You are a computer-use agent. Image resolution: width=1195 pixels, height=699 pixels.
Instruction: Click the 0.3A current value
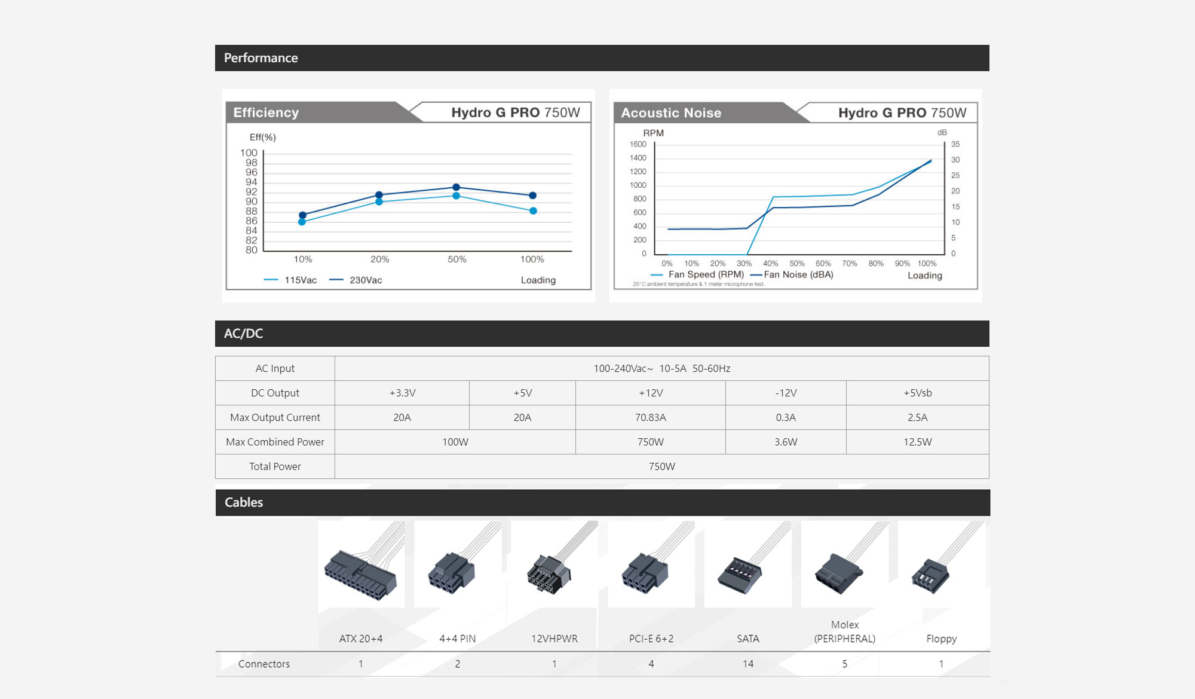pos(786,417)
